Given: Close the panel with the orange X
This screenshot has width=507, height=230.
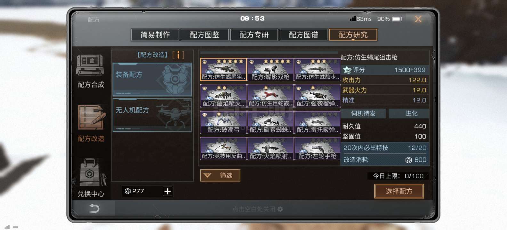Looking at the screenshot, I should (418, 19).
